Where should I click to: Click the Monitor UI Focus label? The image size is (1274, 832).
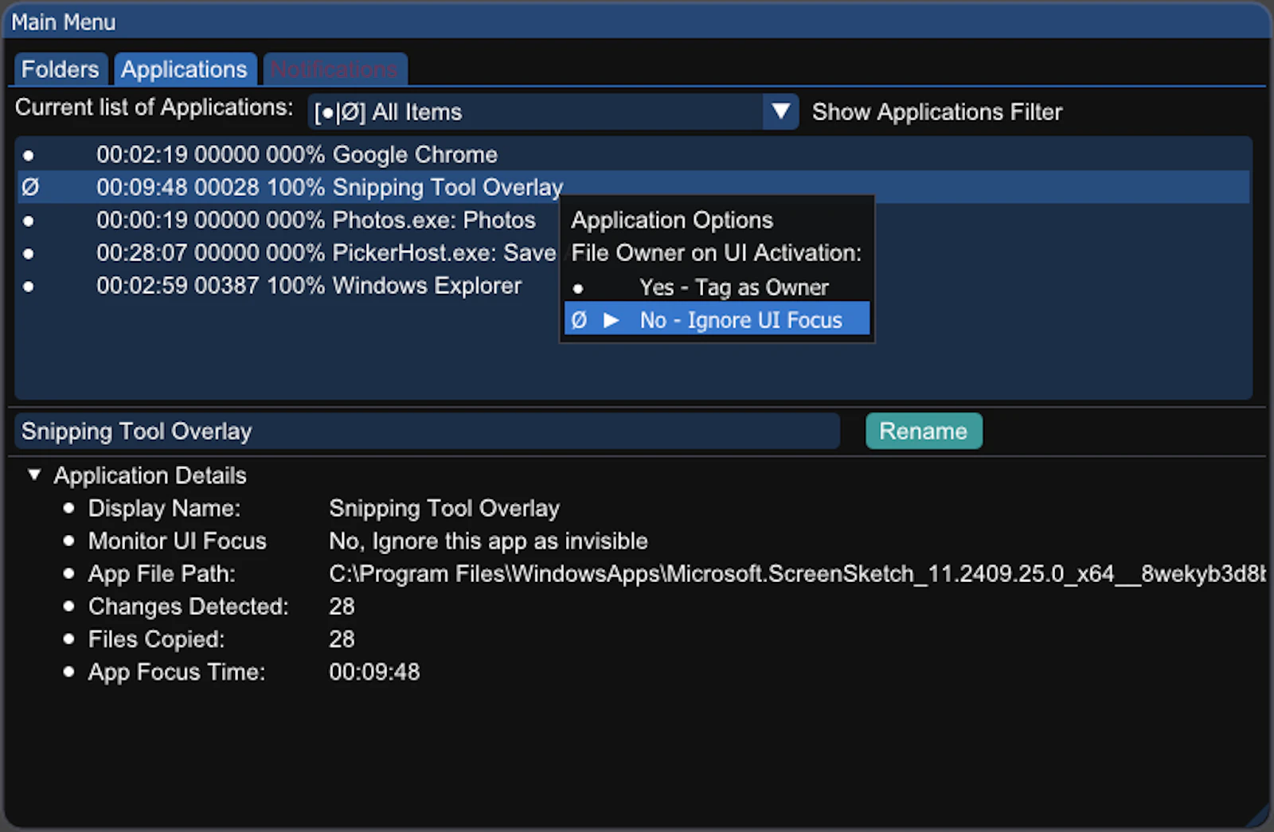pyautogui.click(x=177, y=541)
